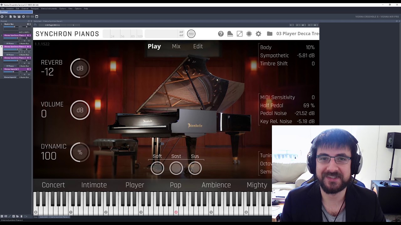Select the Intimate preset

[x=94, y=185]
